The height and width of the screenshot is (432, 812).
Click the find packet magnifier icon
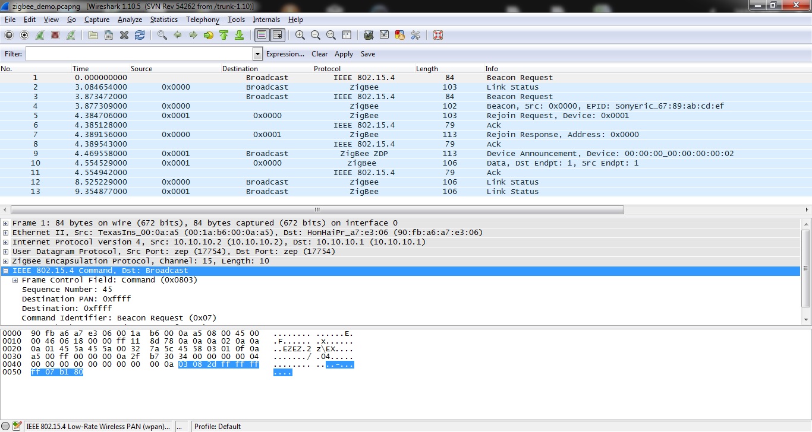coord(162,36)
